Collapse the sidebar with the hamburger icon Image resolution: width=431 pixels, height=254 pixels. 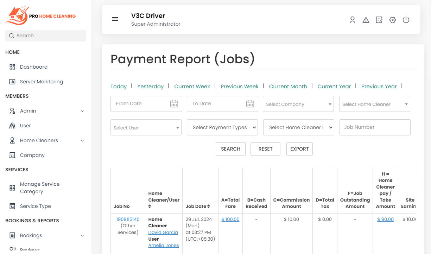point(115,19)
